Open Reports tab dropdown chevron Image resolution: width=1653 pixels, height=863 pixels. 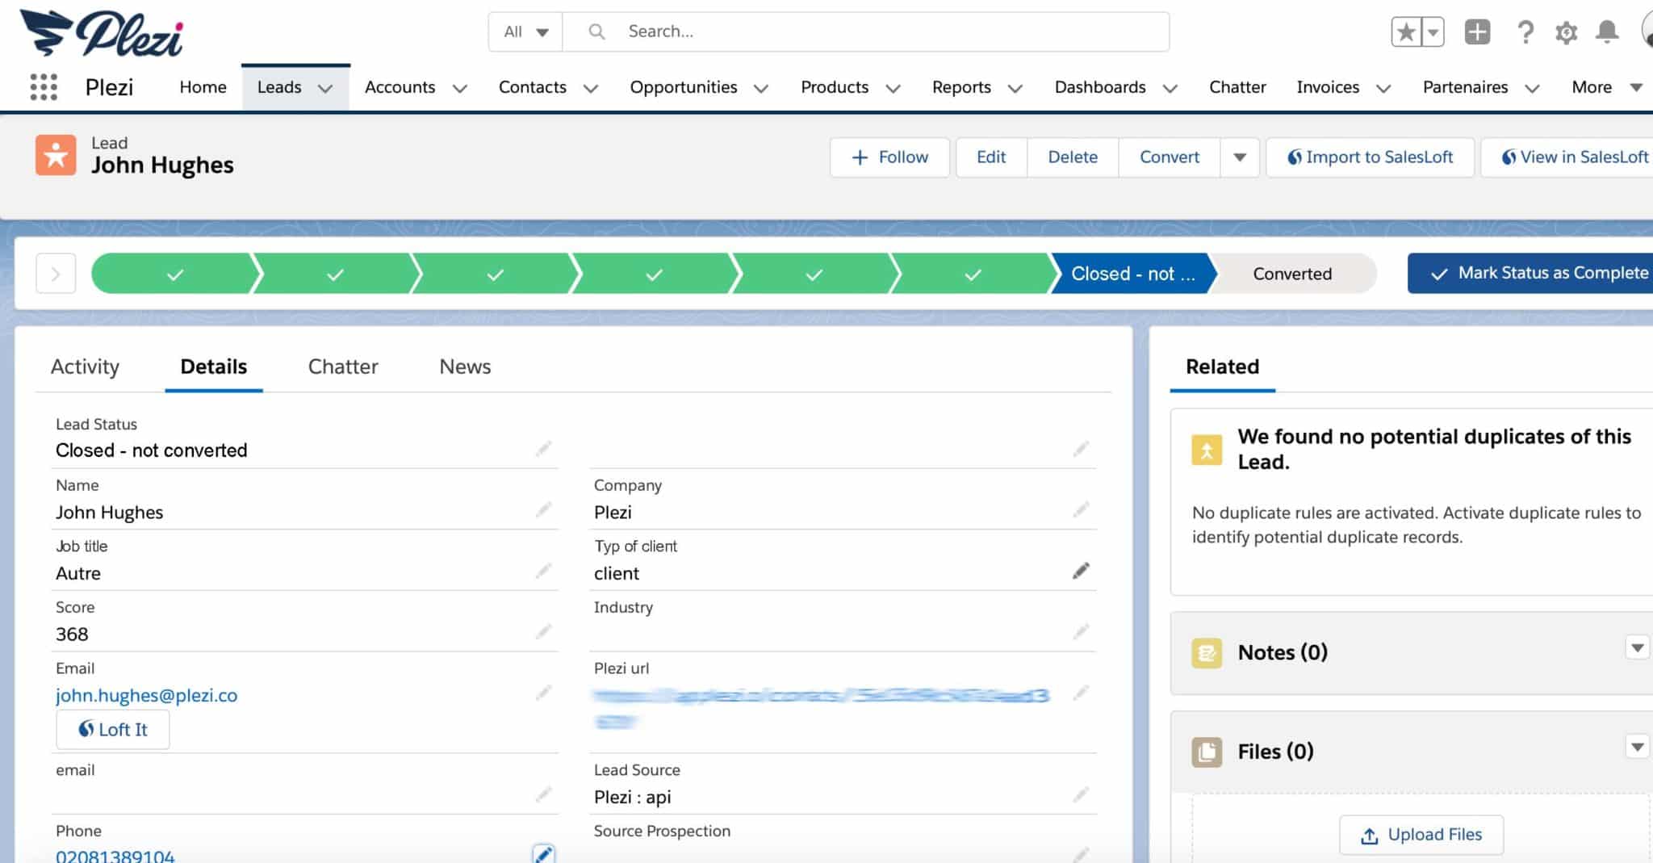coord(1015,89)
